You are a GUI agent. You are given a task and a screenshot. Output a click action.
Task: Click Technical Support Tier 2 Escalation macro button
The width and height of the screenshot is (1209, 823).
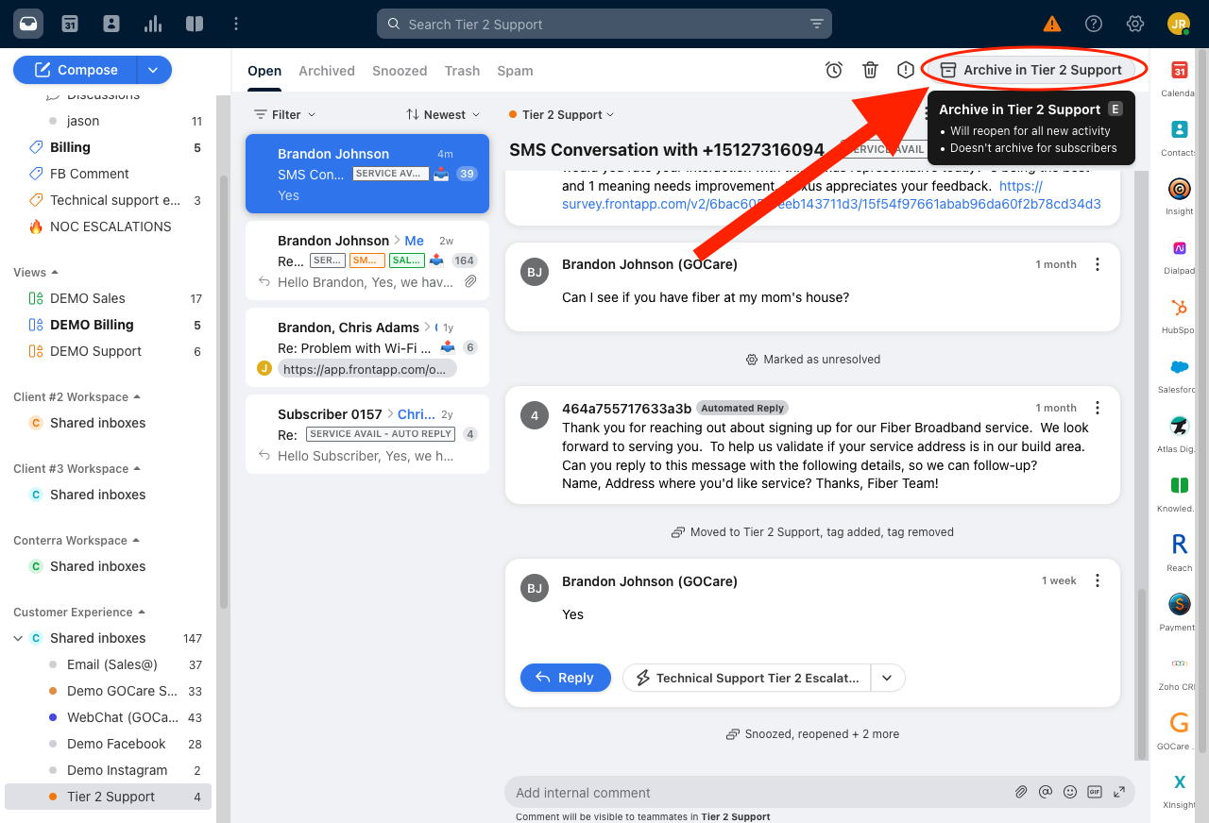click(x=747, y=678)
